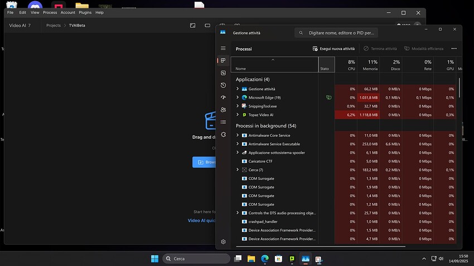474x266 pixels.
Task: Expand the Gestione attività process row
Action: (238, 88)
